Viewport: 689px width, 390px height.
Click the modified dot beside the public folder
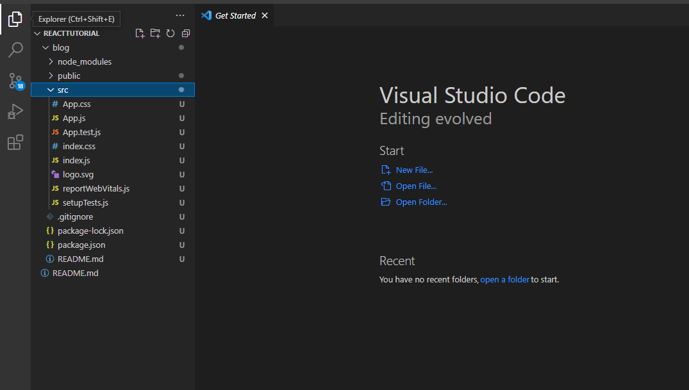(181, 76)
